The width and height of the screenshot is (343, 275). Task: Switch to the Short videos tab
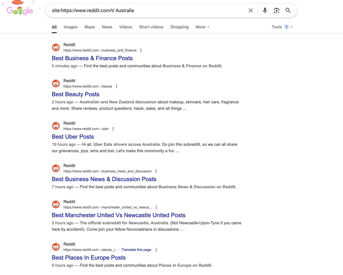point(151,27)
